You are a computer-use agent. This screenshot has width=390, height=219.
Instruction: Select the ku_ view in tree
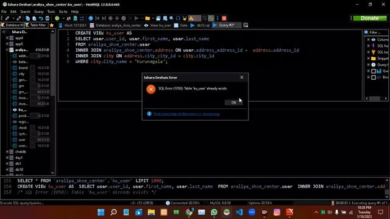(23, 109)
